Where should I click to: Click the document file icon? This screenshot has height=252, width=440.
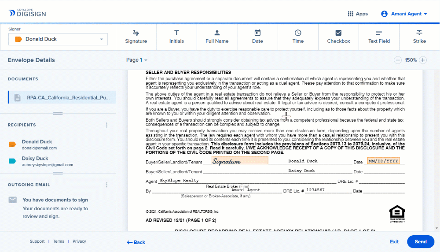(x=18, y=97)
